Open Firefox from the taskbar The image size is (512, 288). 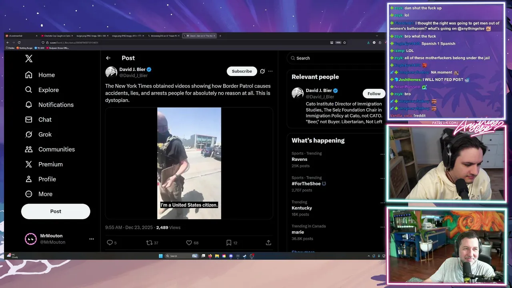(210, 256)
